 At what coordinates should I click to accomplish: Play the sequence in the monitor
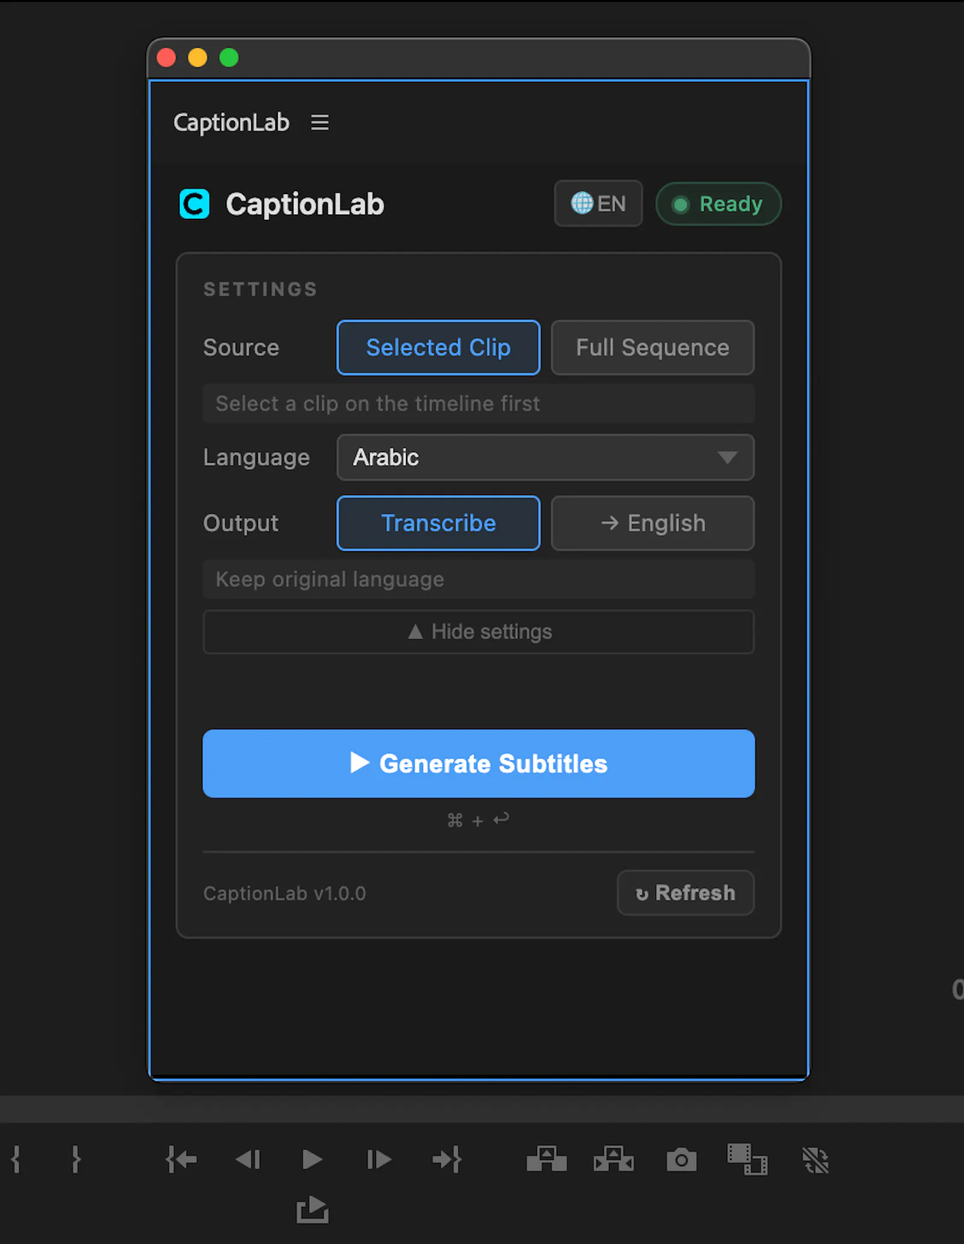pyautogui.click(x=311, y=1159)
